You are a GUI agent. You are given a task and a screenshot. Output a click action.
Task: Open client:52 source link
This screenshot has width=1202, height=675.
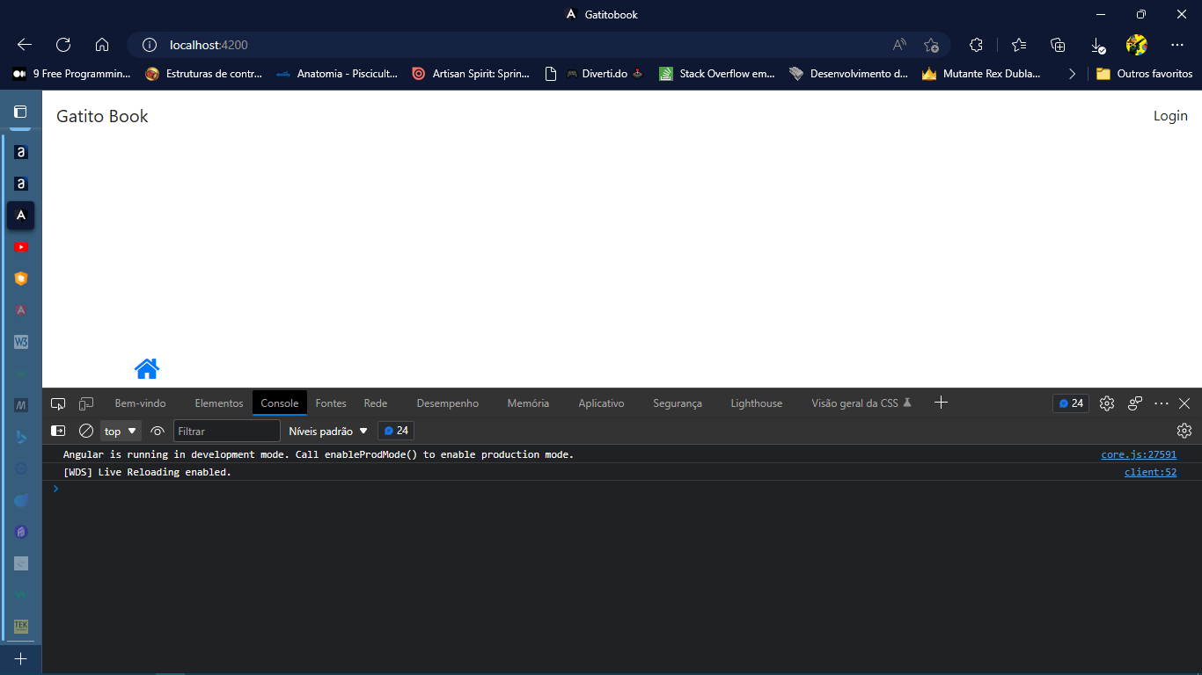coord(1150,472)
